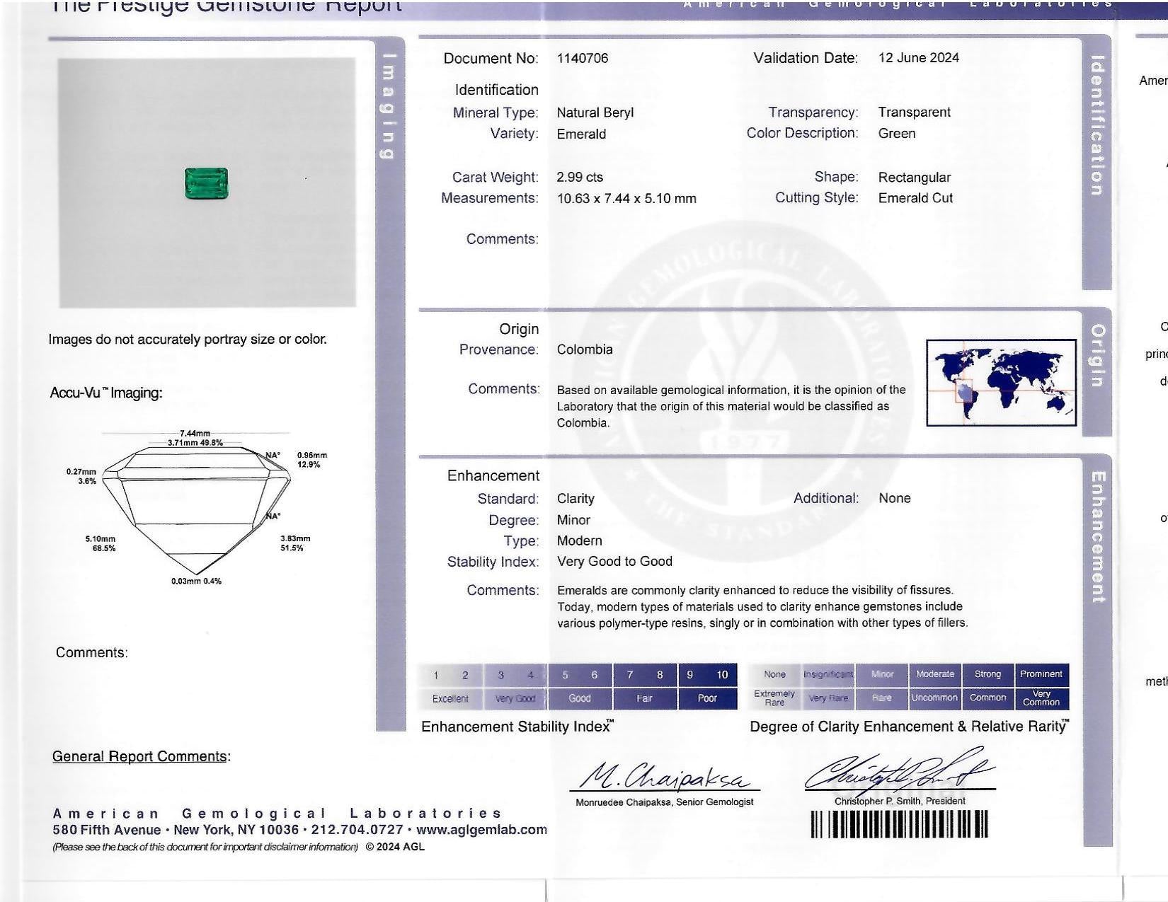Select the vertical Origin section tab
The image size is (1168, 902).
1097,356
